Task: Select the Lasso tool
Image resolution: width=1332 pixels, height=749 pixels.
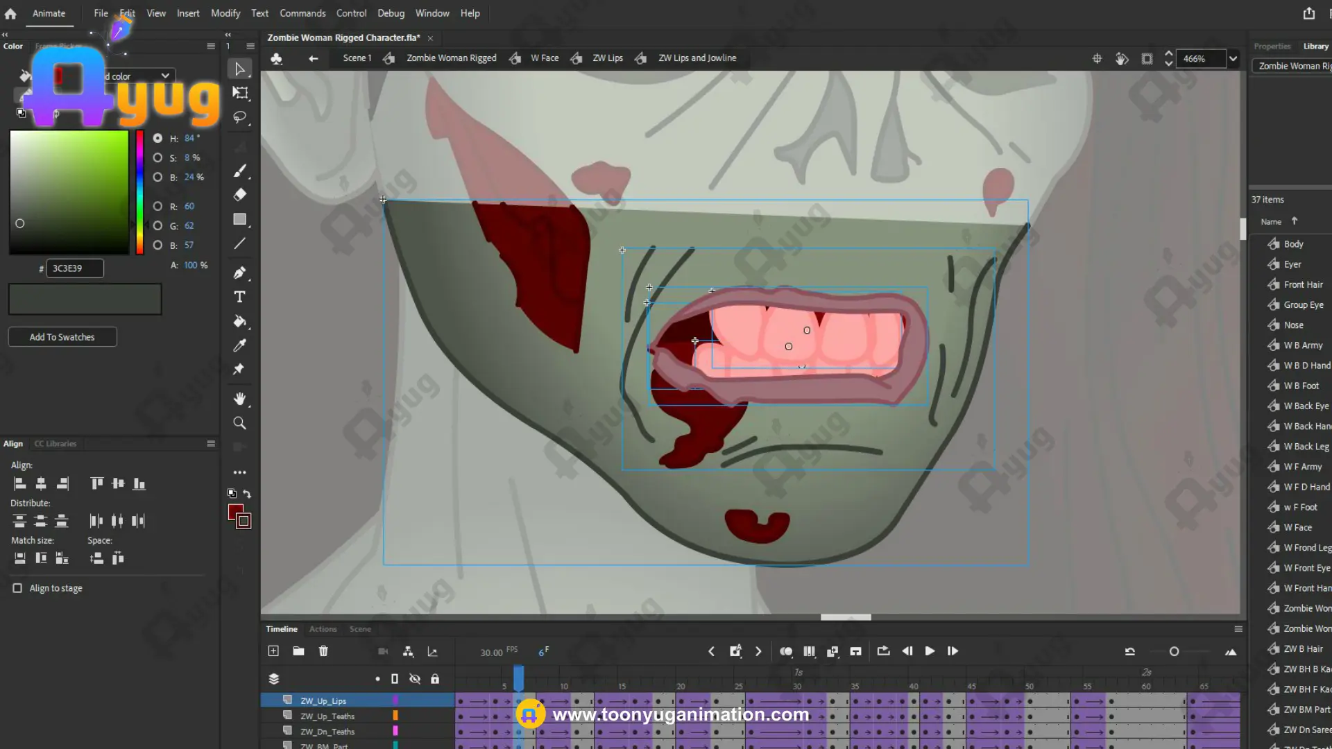Action: tap(240, 117)
